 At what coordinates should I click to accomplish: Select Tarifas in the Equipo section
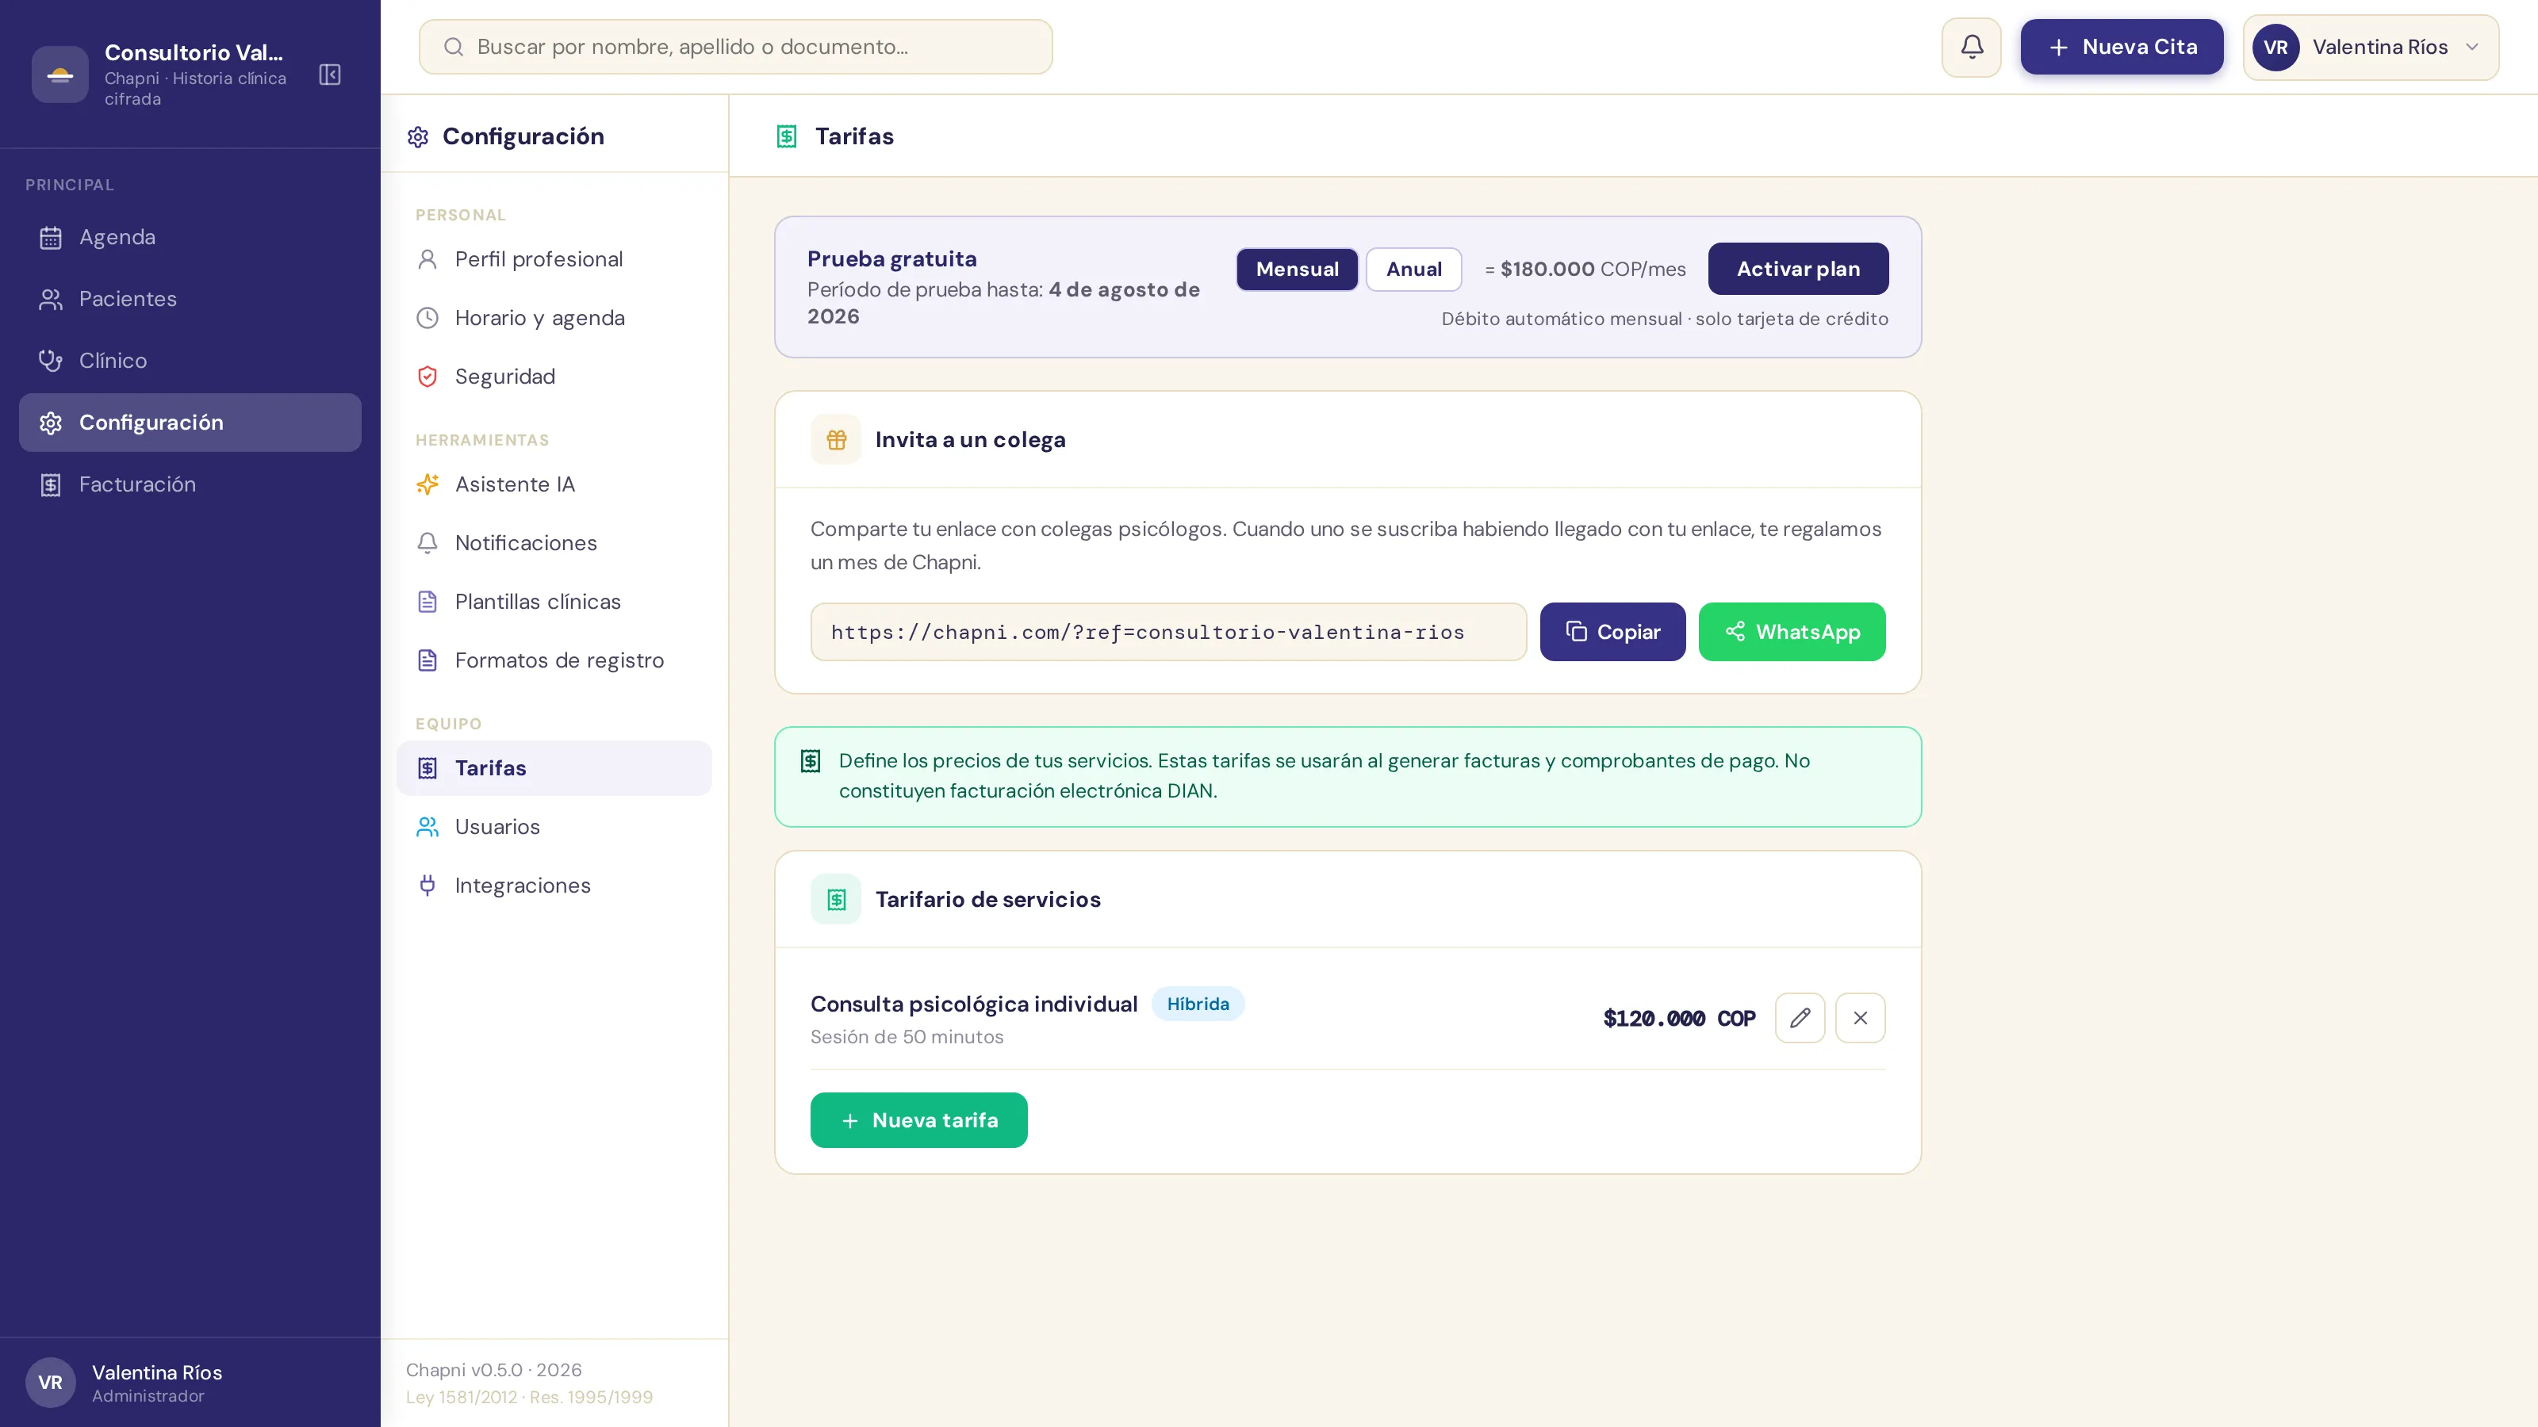554,768
